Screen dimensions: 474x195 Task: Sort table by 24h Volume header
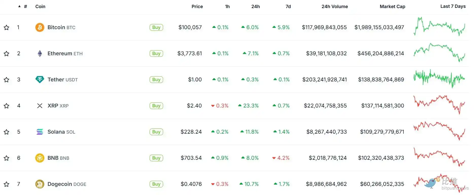point(335,7)
